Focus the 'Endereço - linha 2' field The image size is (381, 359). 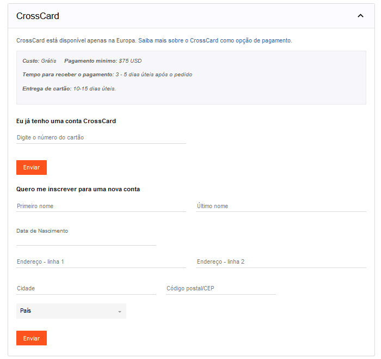281,261
